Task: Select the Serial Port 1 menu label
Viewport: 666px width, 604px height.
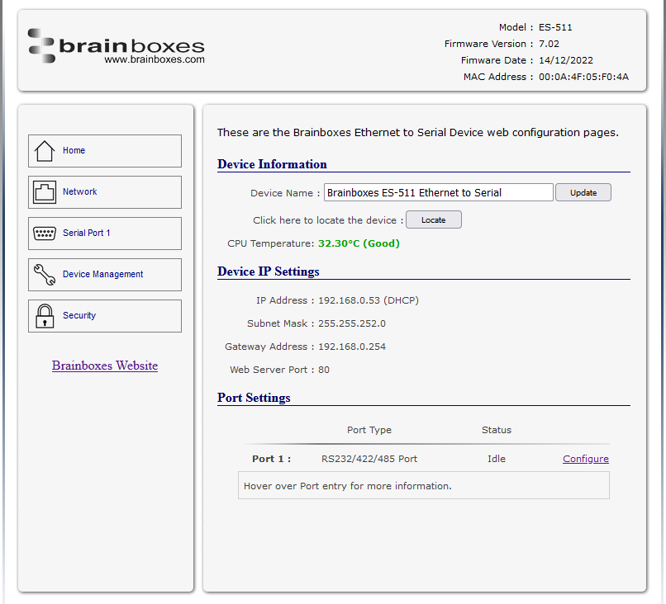Action: pyautogui.click(x=87, y=234)
